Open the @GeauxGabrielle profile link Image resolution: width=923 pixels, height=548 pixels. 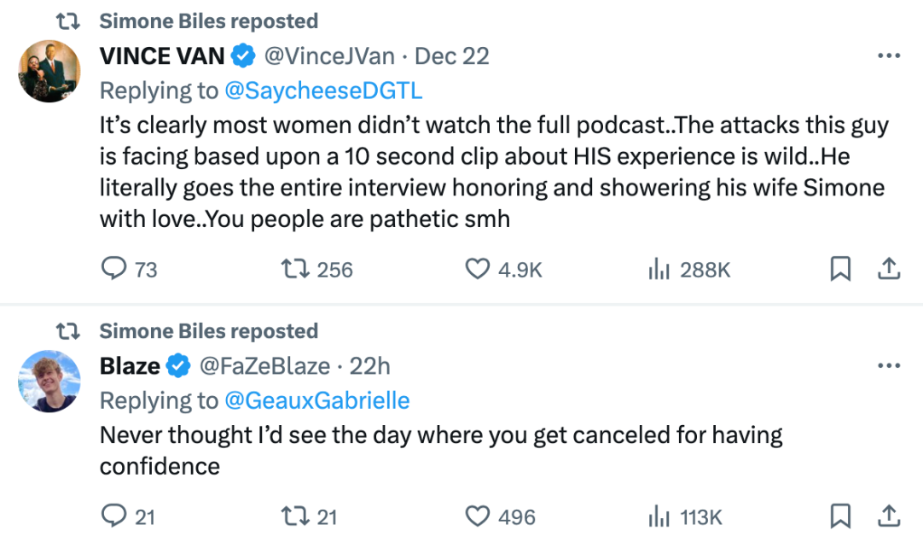(316, 399)
